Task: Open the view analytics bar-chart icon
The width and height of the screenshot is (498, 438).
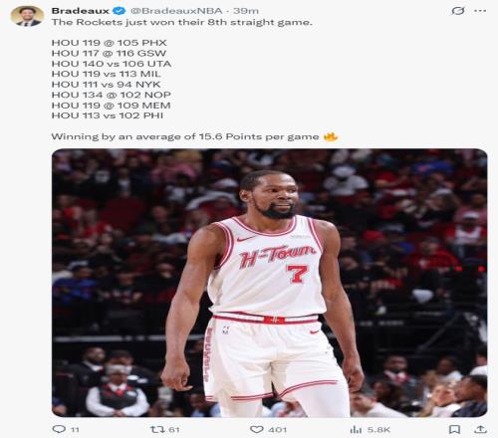Action: pyautogui.click(x=356, y=430)
